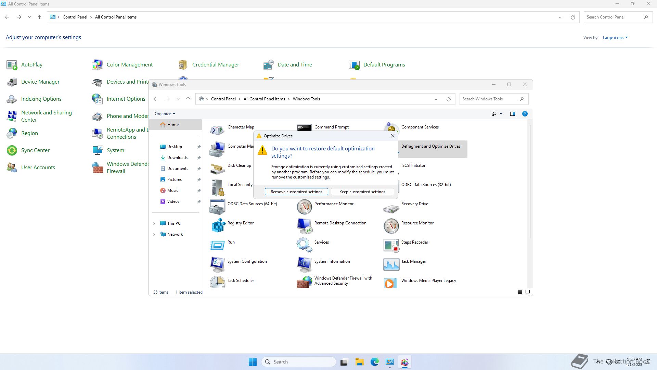This screenshot has height=370, width=657.
Task: Open the view options dropdown arrow
Action: pyautogui.click(x=501, y=114)
